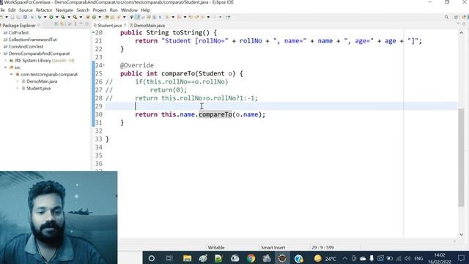The image size is (469, 264).
Task: Open New Java Class dropdown arrow
Action: 100,17
